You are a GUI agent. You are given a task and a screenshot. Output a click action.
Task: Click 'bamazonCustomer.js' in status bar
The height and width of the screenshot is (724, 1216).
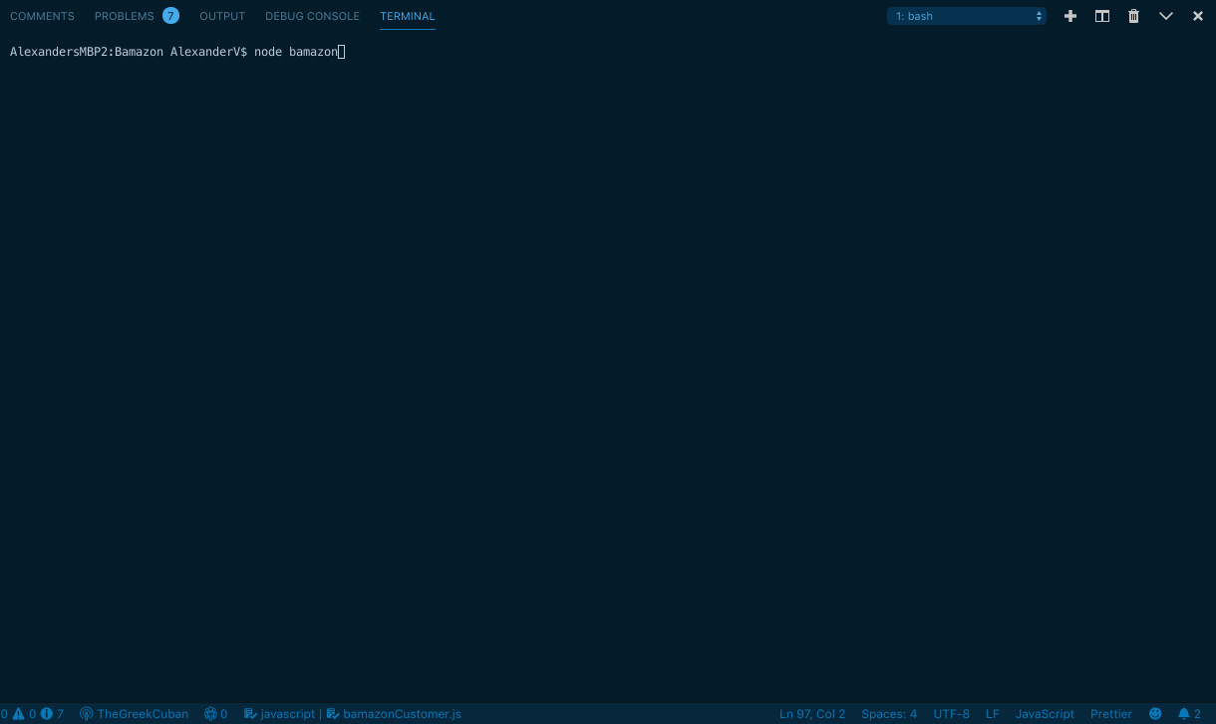tap(394, 714)
